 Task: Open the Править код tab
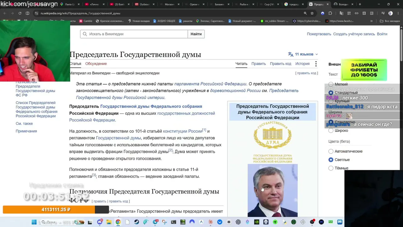click(281, 64)
